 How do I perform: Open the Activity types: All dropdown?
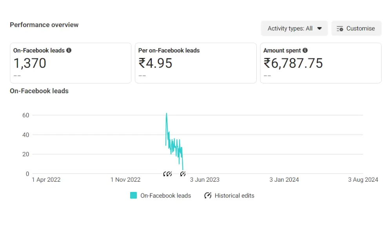[x=294, y=29]
